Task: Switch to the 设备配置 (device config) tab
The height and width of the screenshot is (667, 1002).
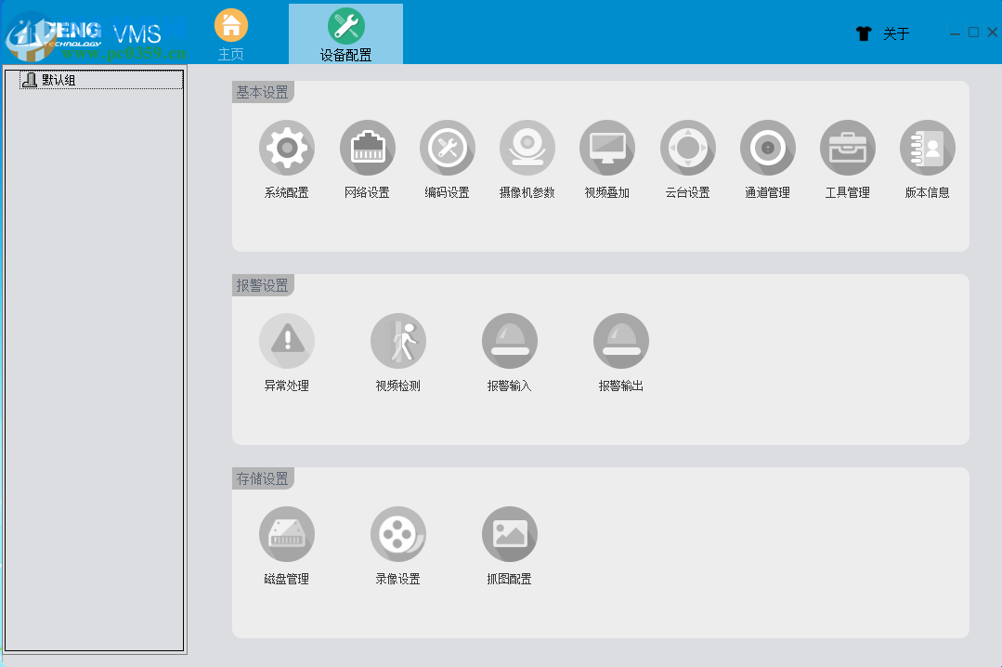Action: [345, 33]
